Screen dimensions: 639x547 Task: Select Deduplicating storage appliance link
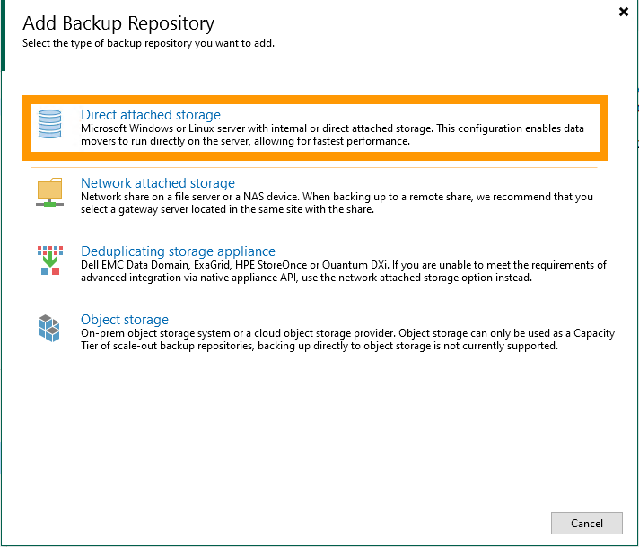178,251
